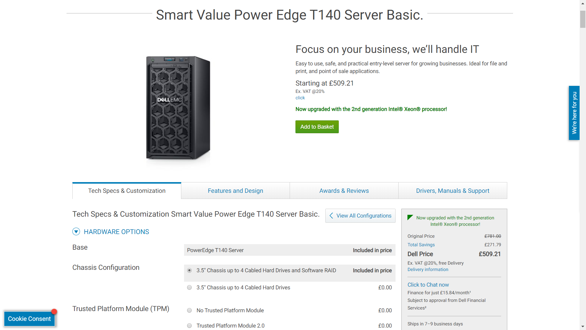Viewport: 586px width, 330px height.
Task: Click the Dell Price £509.21 value
Action: coord(490,254)
